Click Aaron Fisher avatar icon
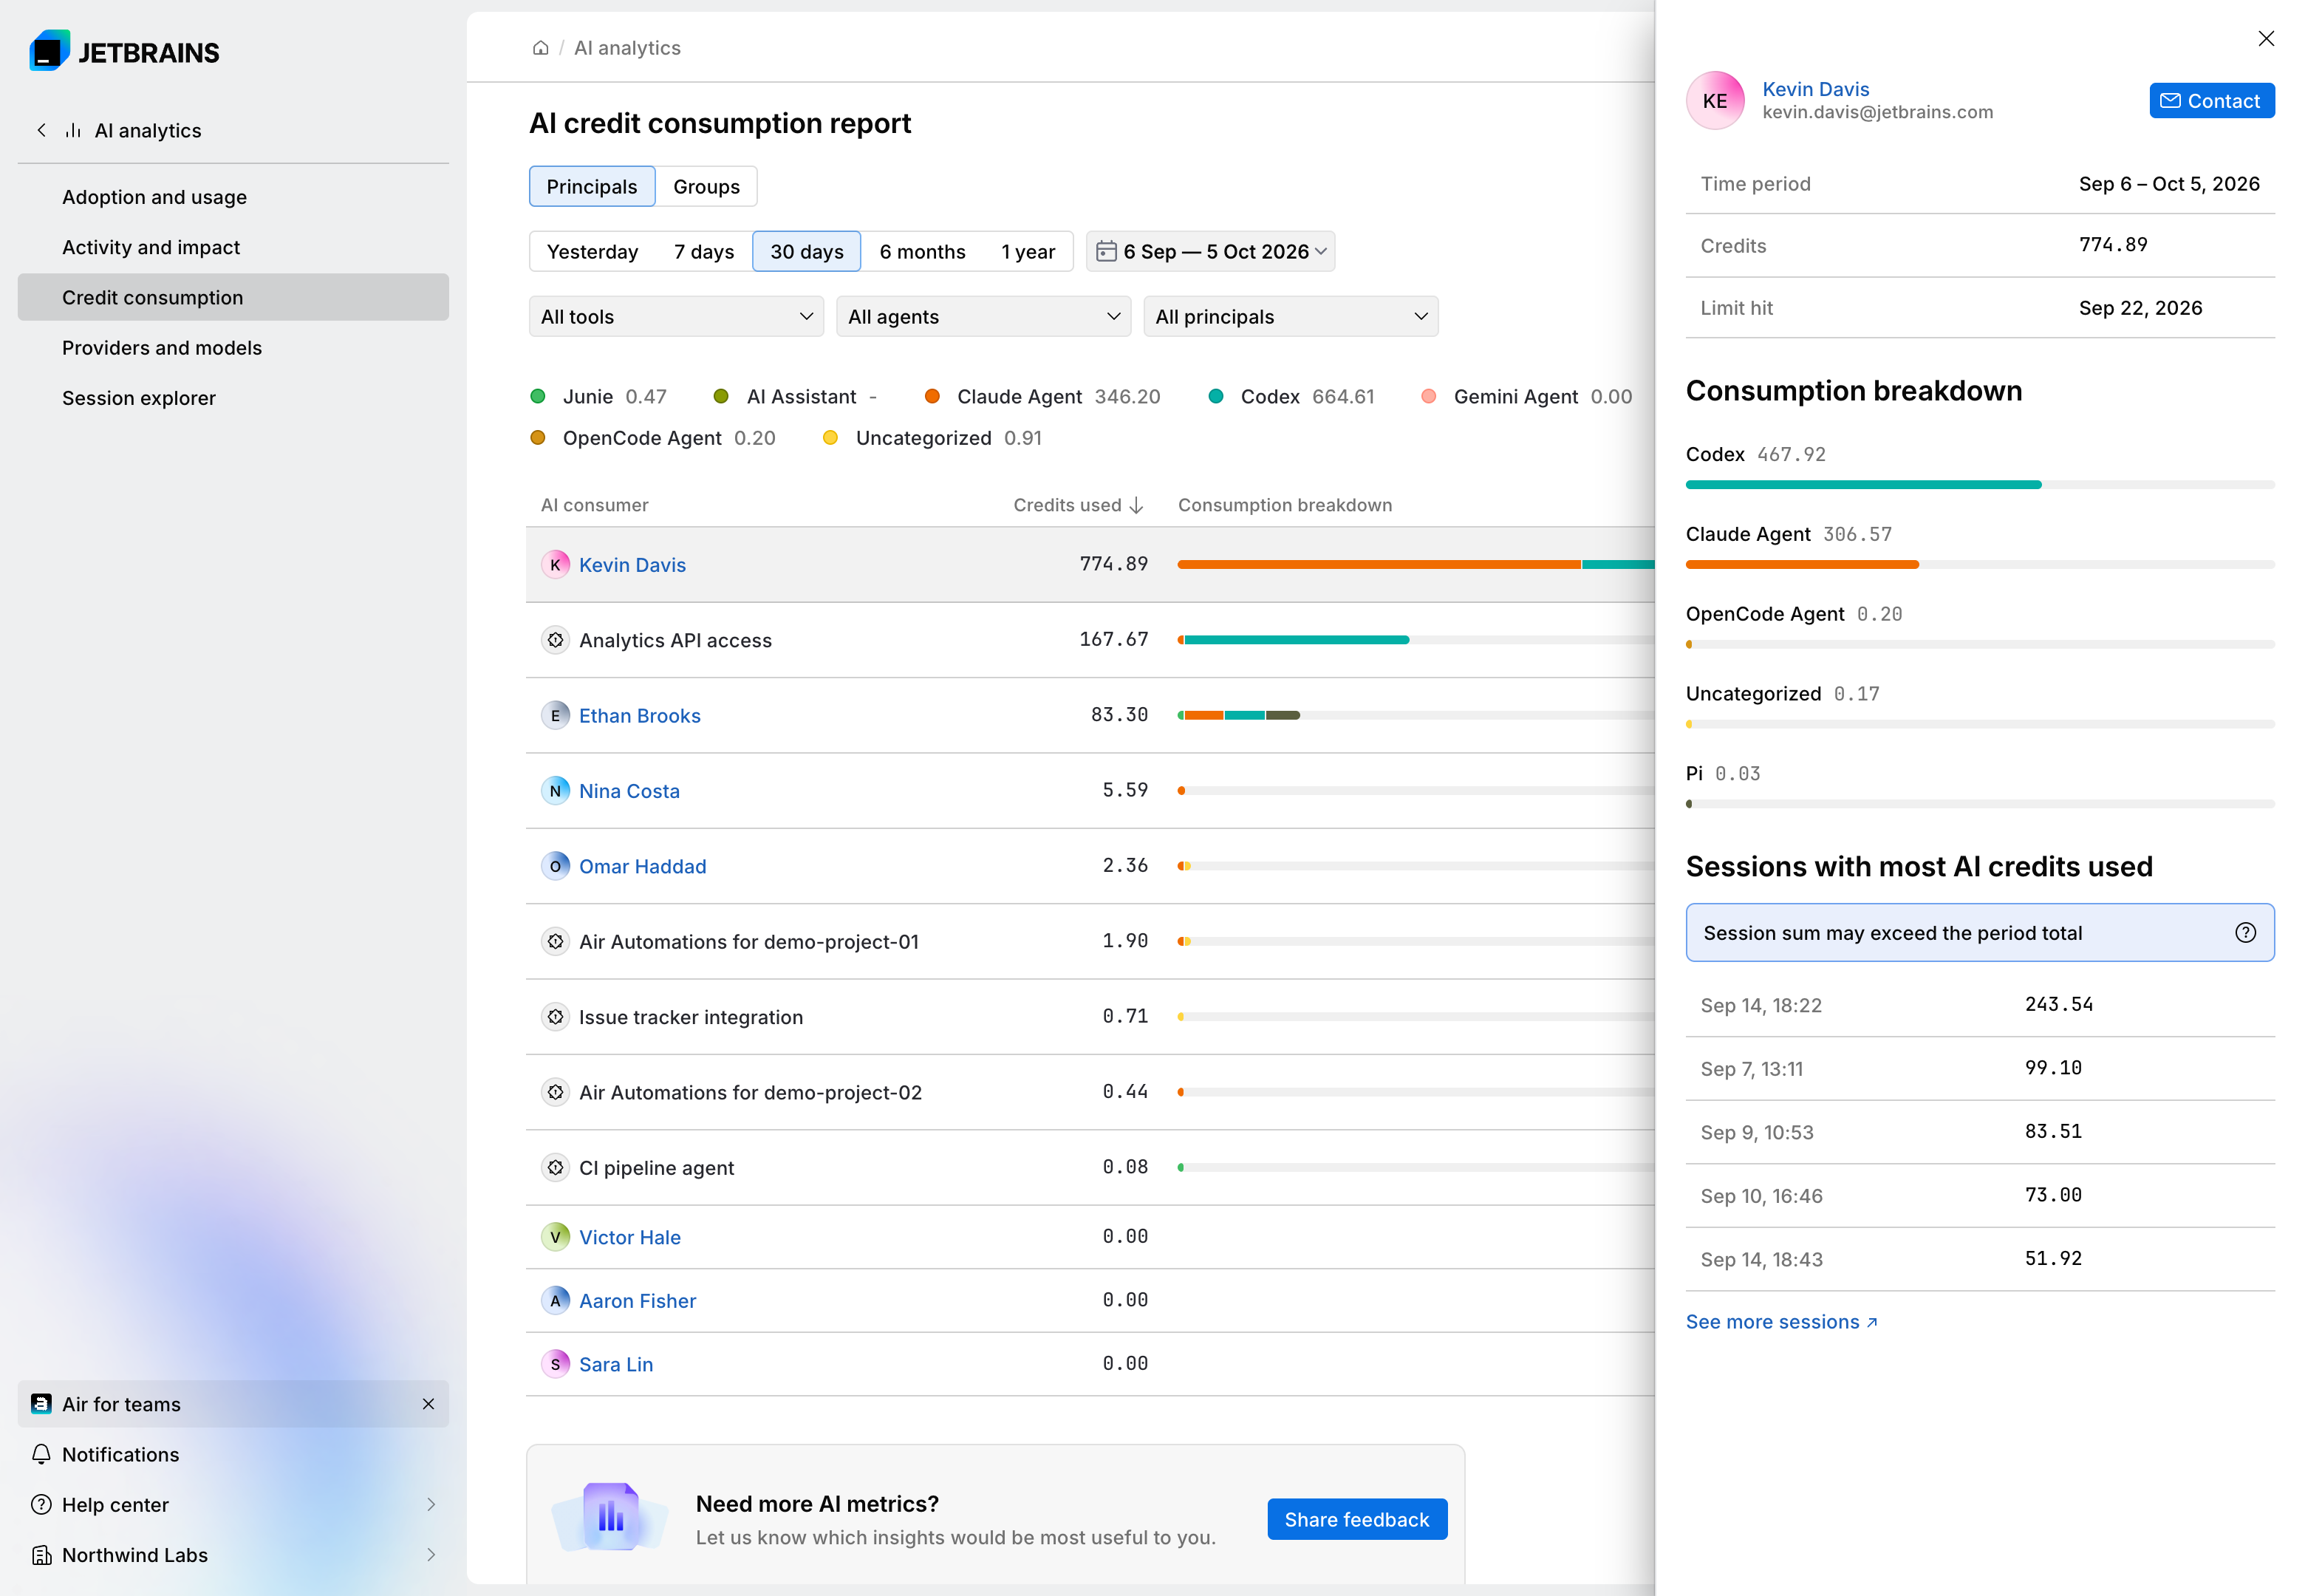The height and width of the screenshot is (1596, 2305). (555, 1300)
